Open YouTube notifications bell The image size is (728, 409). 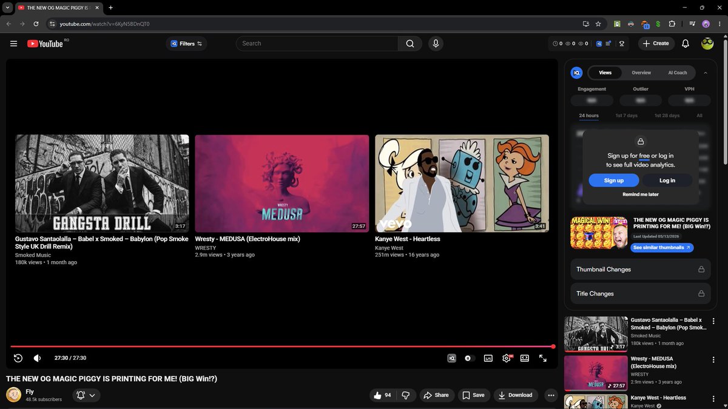[686, 44]
